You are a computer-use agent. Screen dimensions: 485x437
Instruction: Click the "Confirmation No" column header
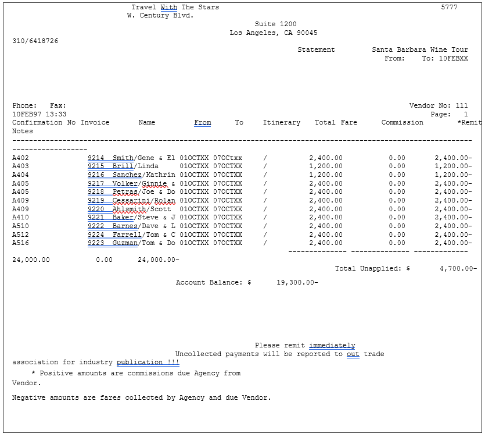pyautogui.click(x=44, y=122)
